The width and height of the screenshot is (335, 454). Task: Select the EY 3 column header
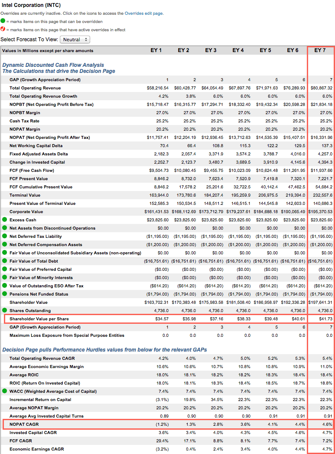coord(211,50)
